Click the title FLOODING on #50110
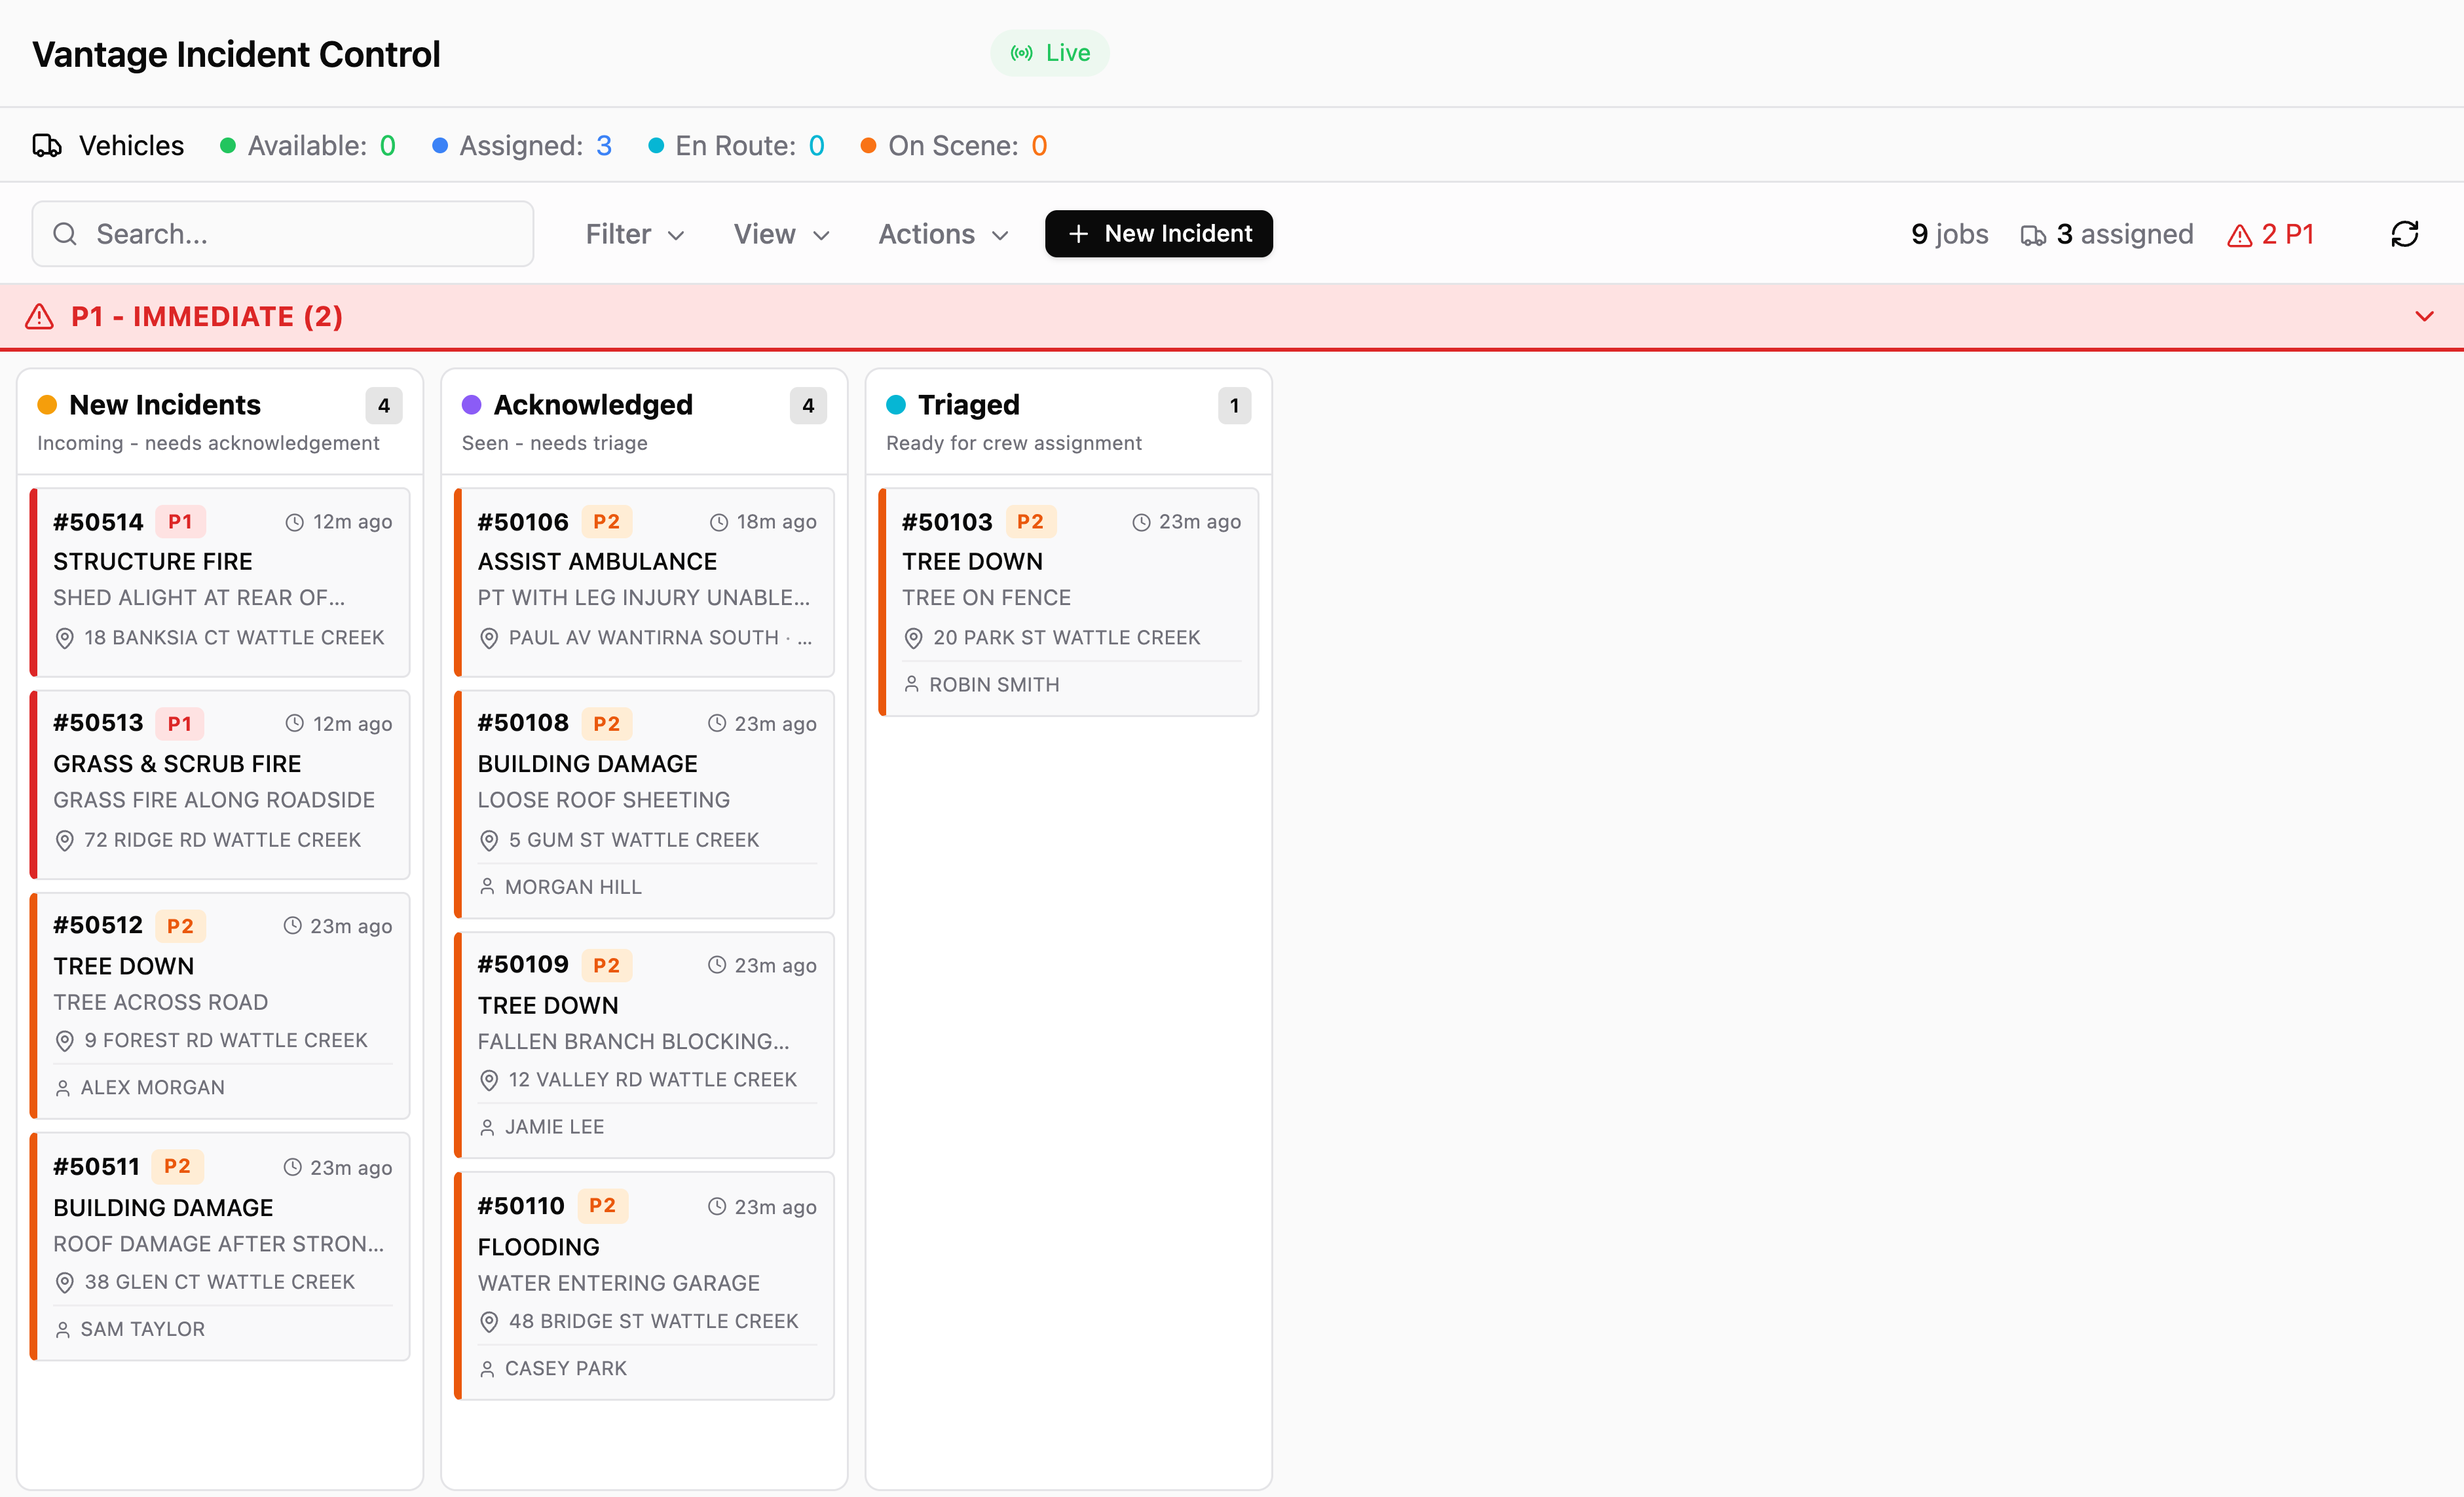 pyautogui.click(x=538, y=1248)
